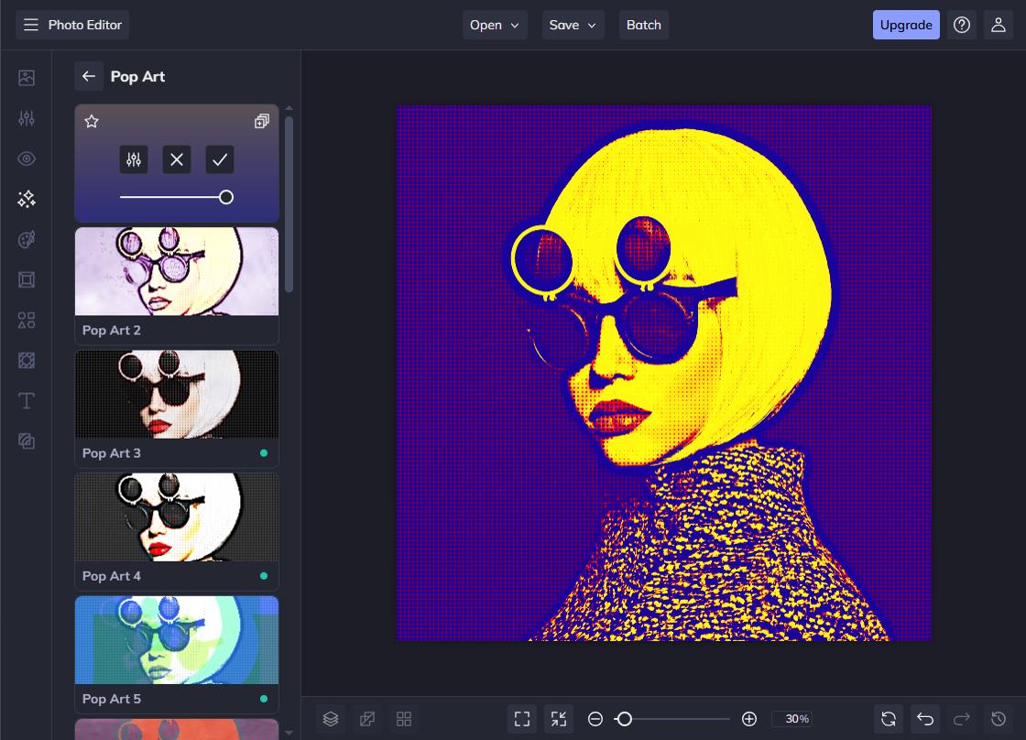Cancel the effect using the X button
Viewport: 1026px width, 740px height.
177,159
